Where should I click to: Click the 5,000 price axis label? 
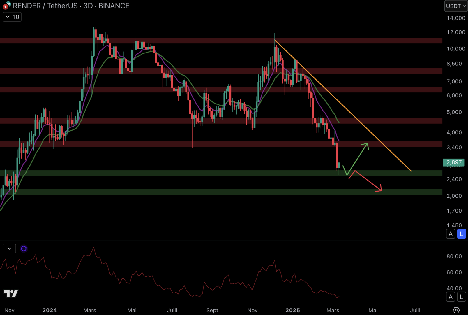pyautogui.click(x=454, y=112)
